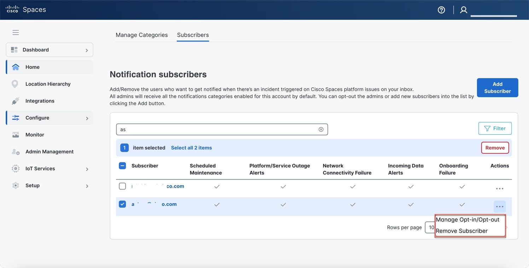Image resolution: width=529 pixels, height=268 pixels.
Task: Open the help question mark icon
Action: [x=441, y=10]
